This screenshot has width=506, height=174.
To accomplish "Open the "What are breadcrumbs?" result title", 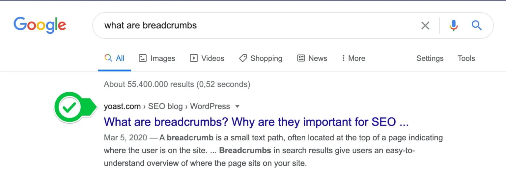I will 256,122.
